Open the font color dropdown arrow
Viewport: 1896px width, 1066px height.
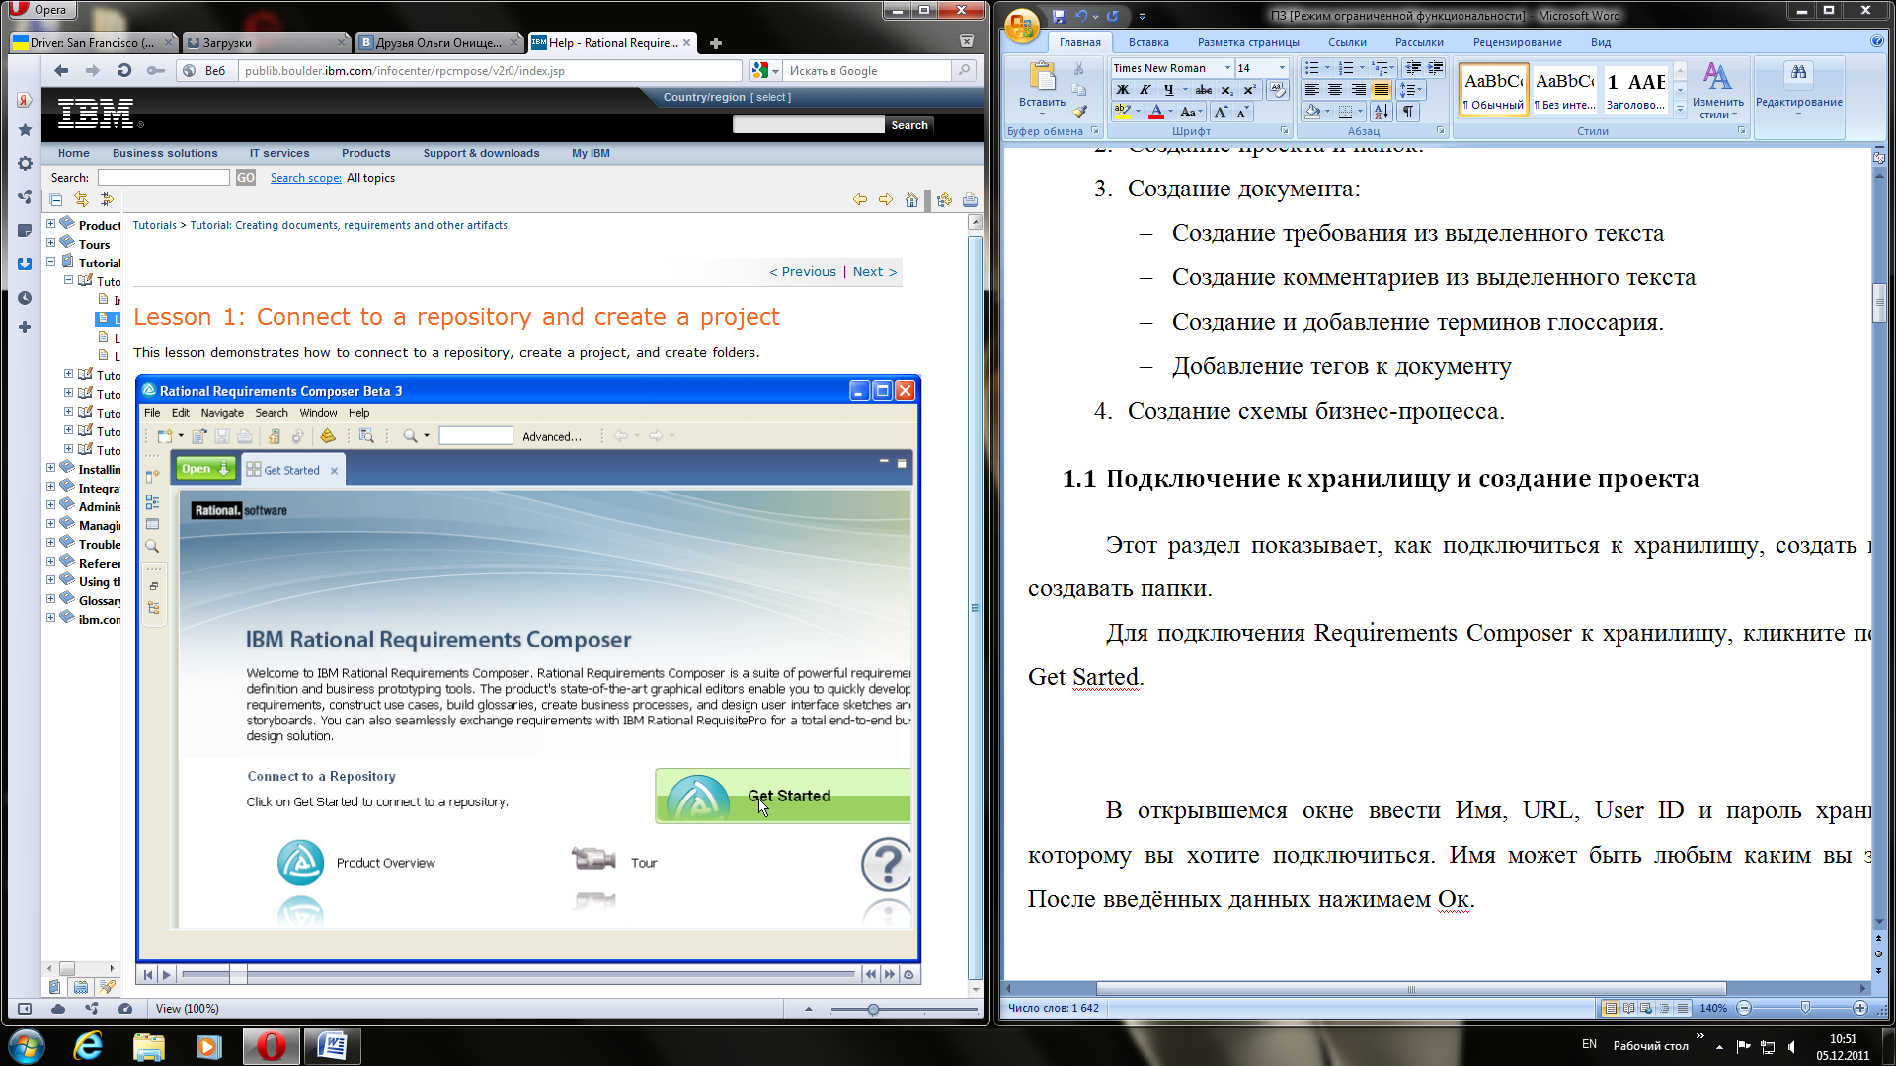coord(1170,112)
